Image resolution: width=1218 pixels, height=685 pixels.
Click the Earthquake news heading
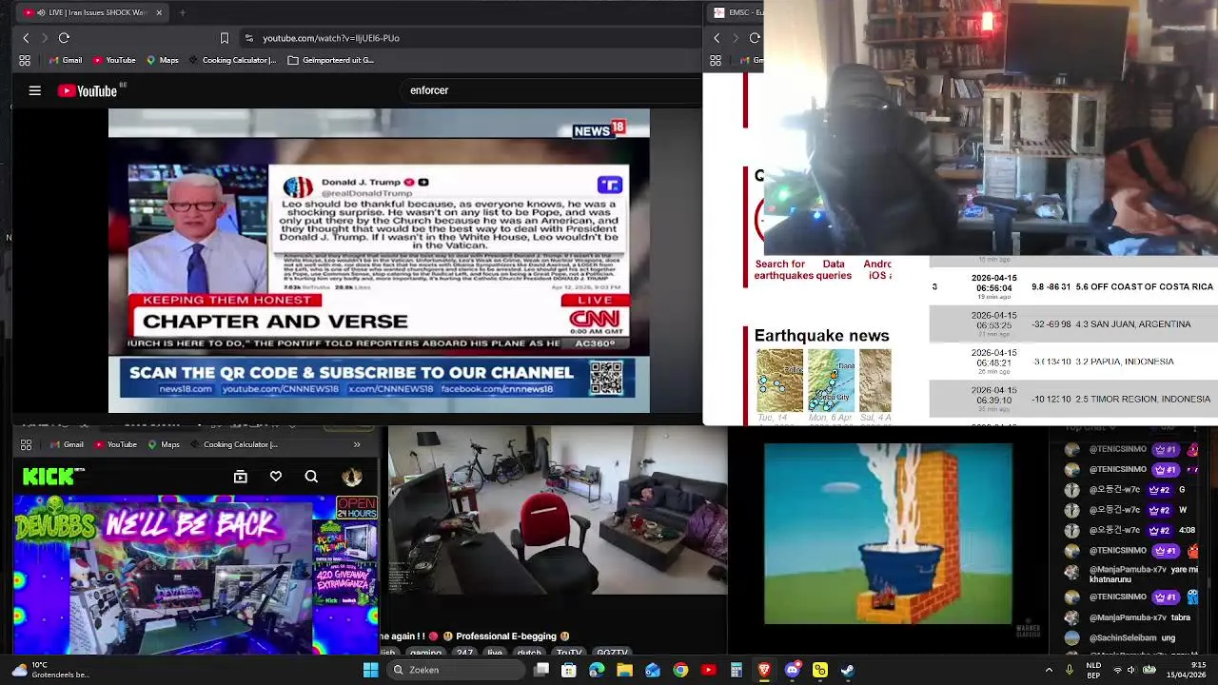click(821, 336)
